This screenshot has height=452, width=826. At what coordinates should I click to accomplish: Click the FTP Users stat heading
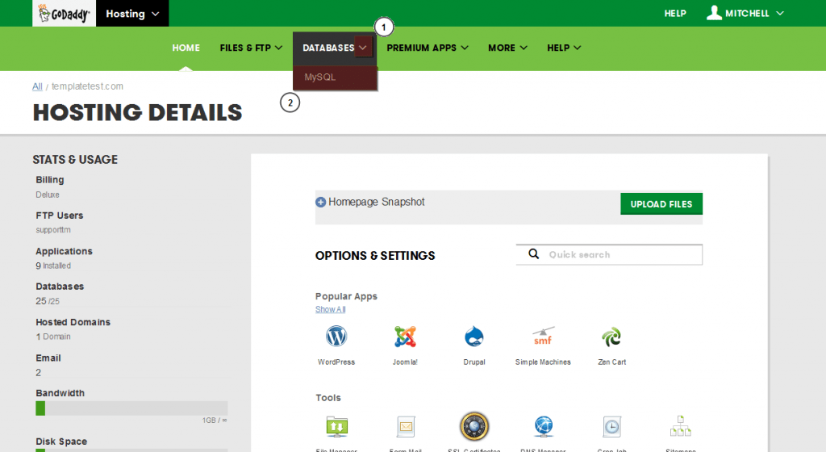pos(60,216)
